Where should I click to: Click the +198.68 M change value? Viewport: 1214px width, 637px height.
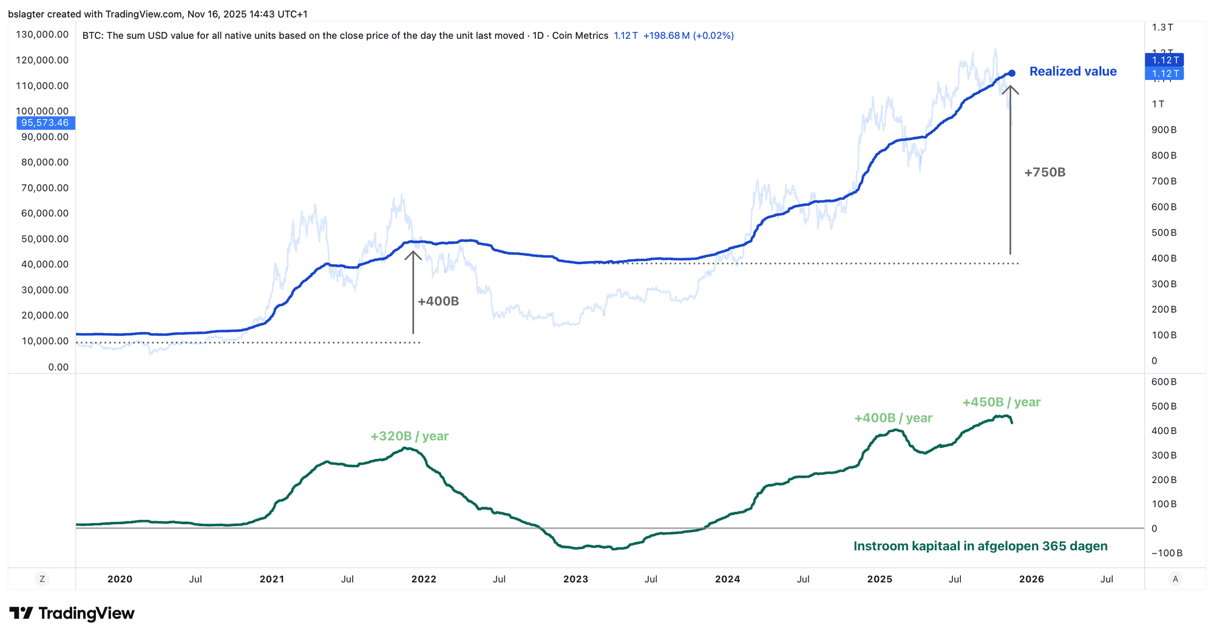click(666, 36)
